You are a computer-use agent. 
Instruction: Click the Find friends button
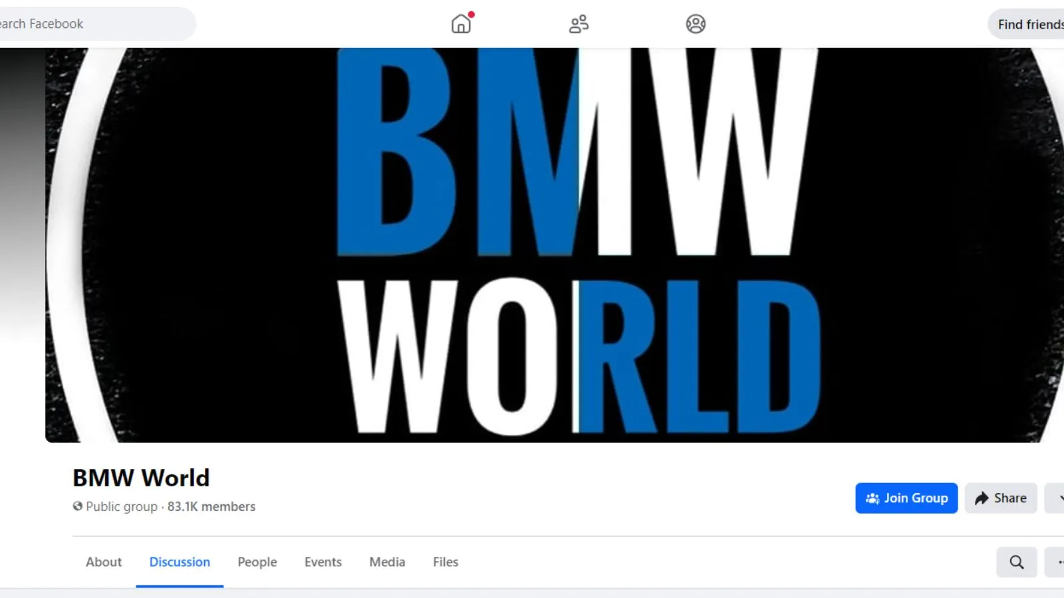(x=1027, y=24)
